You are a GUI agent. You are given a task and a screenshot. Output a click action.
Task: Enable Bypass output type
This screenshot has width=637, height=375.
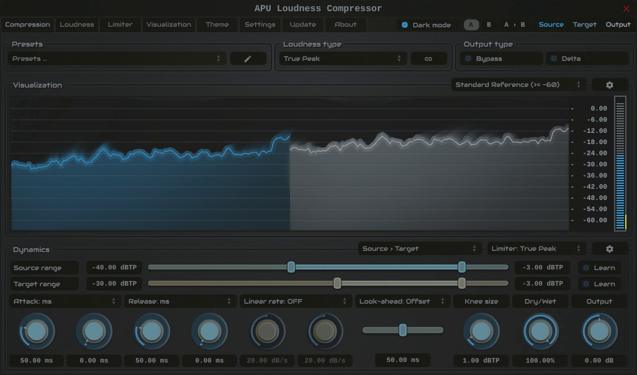tap(501, 58)
